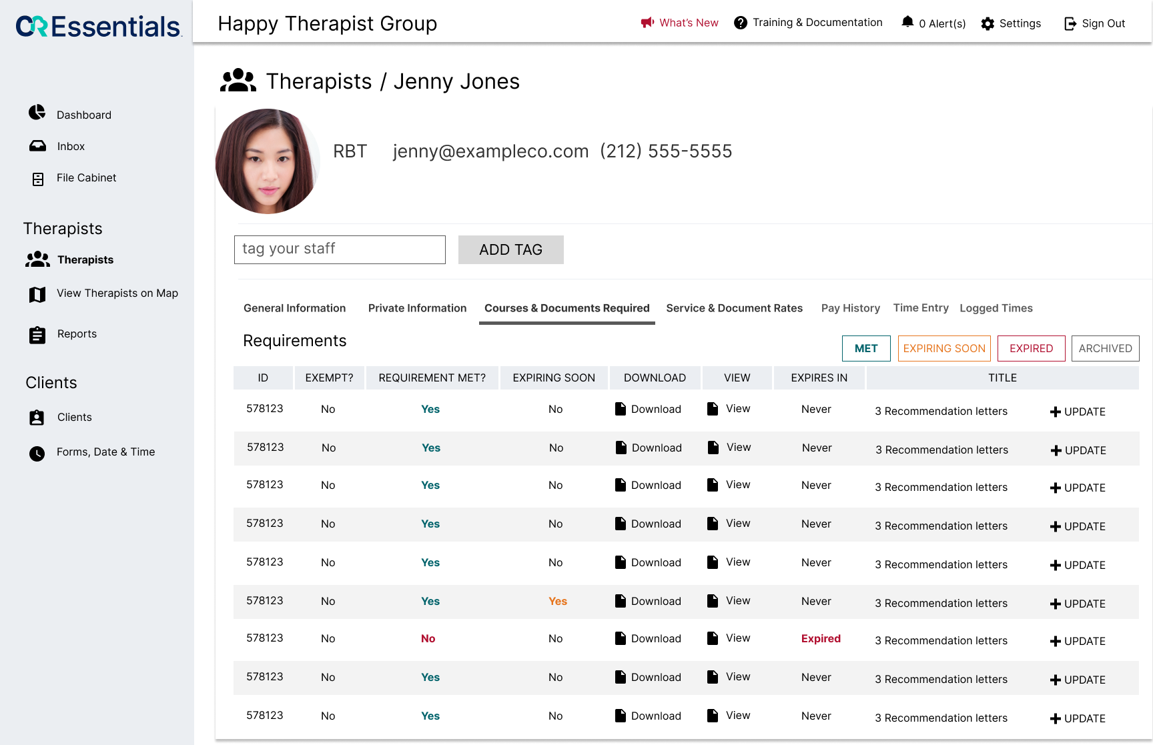
Task: Toggle the MET requirements filter
Action: click(x=865, y=348)
